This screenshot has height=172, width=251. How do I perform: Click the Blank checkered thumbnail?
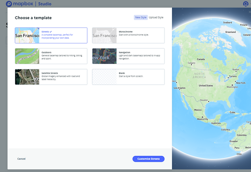[104, 77]
